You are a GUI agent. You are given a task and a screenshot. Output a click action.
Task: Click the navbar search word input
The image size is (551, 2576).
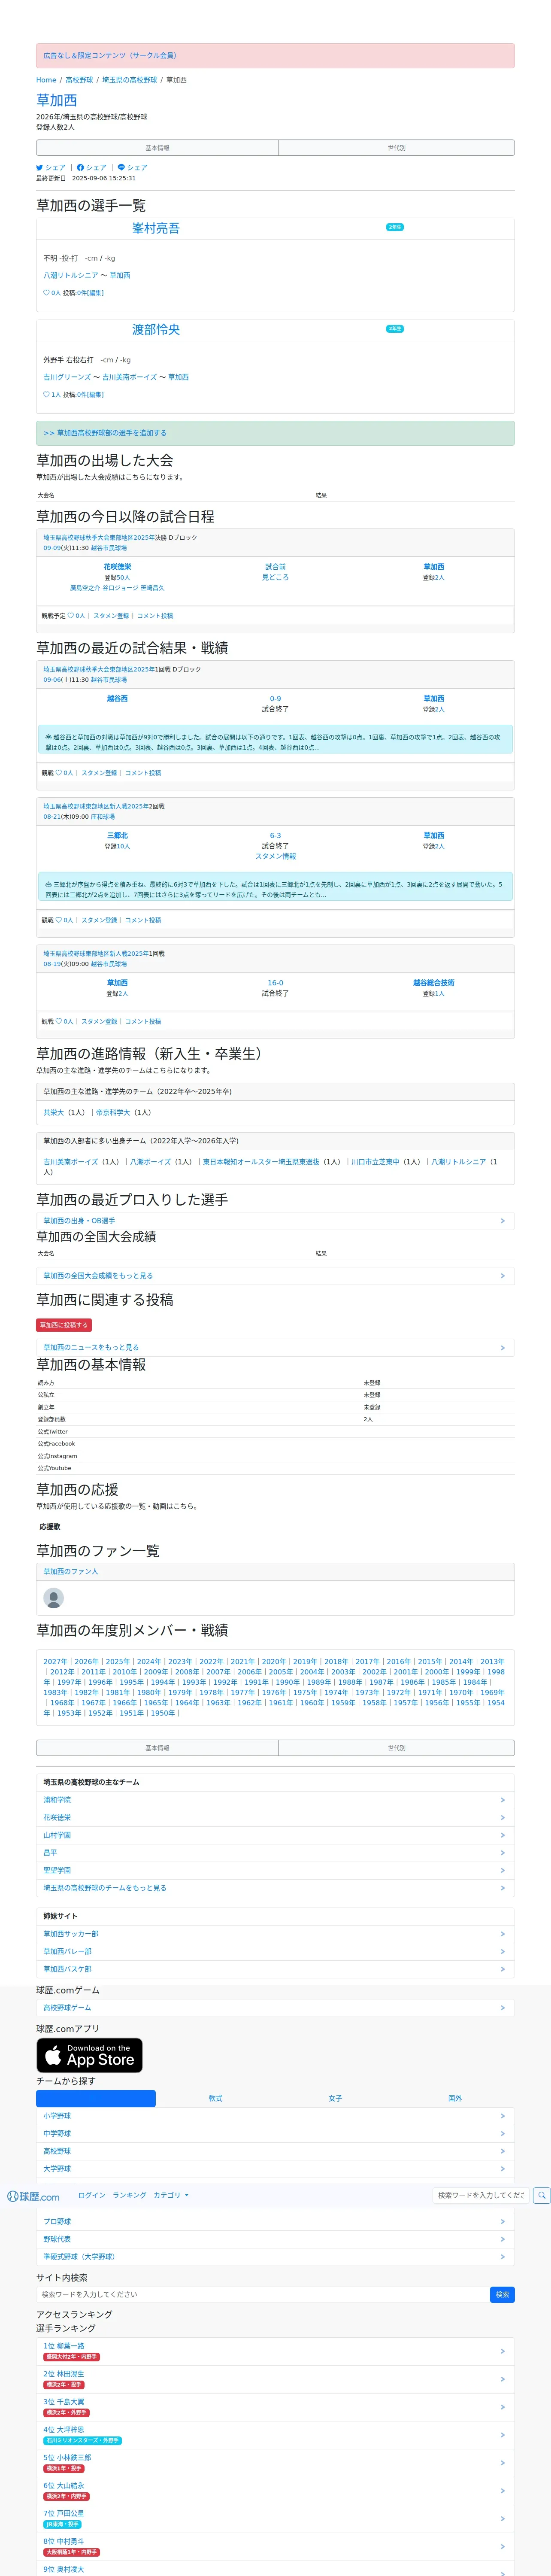(480, 2195)
